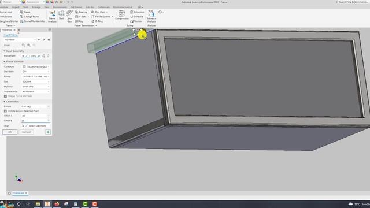Add a new preset with plus icon
This screenshot has width=370, height=208.
pyautogui.click(x=39, y=40)
